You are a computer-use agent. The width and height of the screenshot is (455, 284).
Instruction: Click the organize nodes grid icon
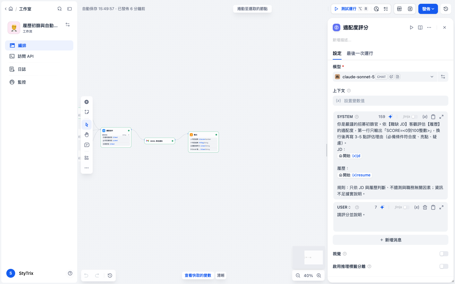click(x=87, y=158)
